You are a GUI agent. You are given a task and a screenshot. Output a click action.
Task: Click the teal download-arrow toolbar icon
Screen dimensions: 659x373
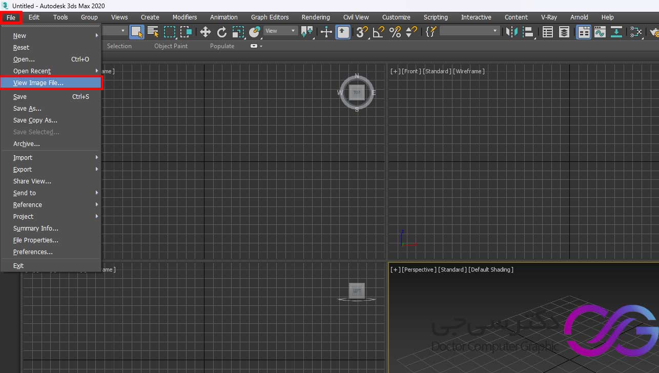[616, 32]
